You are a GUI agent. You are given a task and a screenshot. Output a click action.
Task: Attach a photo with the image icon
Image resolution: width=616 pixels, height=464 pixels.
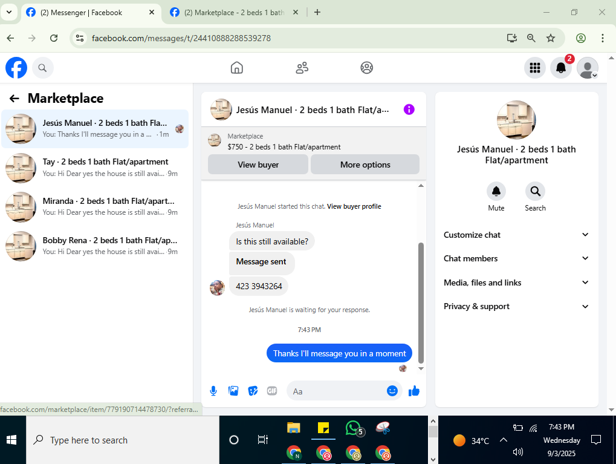tap(233, 391)
